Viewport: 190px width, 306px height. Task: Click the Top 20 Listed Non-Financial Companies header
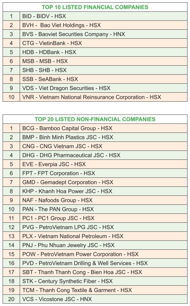[x=95, y=119]
